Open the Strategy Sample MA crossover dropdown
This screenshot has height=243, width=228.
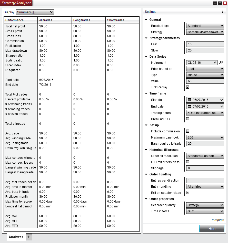point(205,32)
